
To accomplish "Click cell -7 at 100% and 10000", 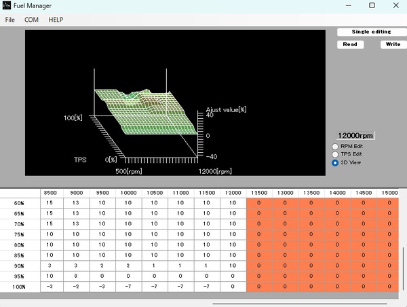I will coord(129,287).
